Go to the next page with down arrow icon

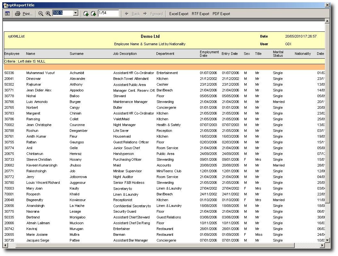tap(93, 13)
